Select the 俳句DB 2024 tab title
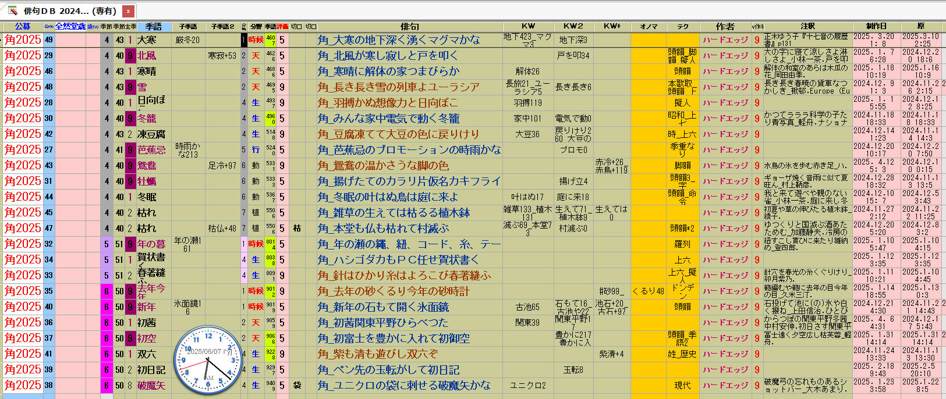The height and width of the screenshot is (399, 946). coord(70,11)
